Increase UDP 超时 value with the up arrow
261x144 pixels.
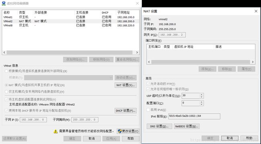[x=202, y=94]
